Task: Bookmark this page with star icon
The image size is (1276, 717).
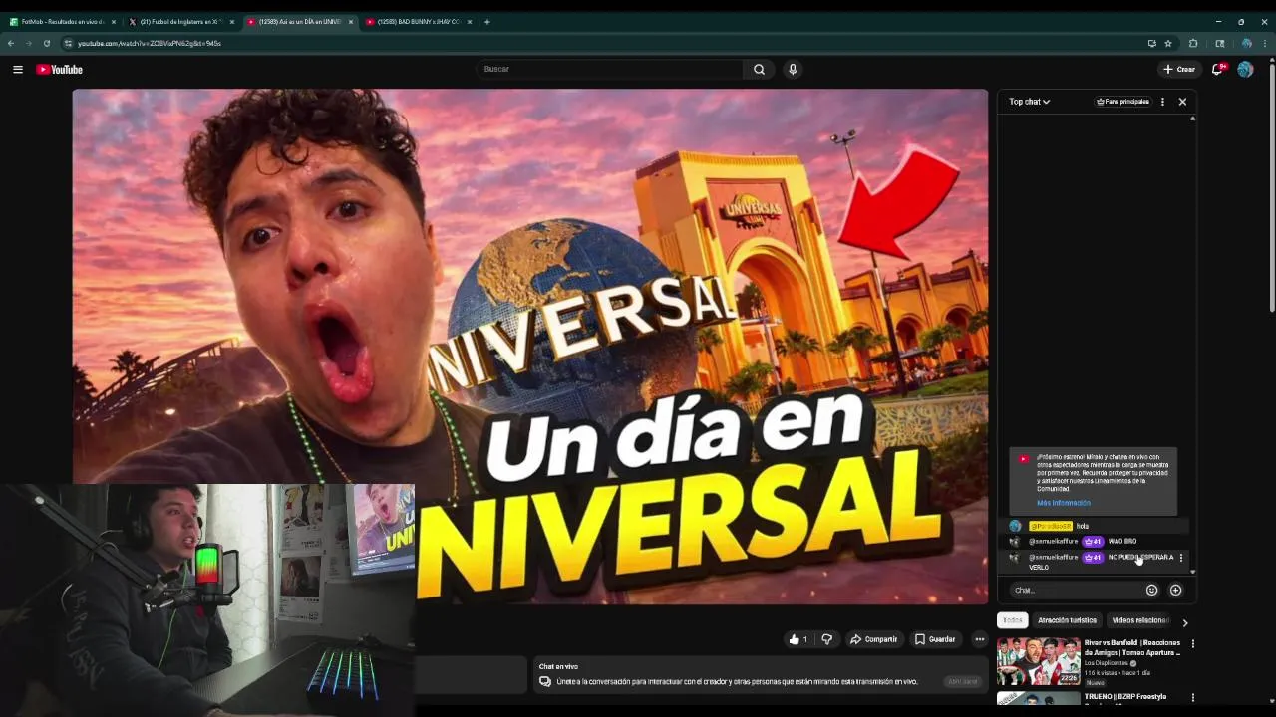Action: coord(1168,43)
